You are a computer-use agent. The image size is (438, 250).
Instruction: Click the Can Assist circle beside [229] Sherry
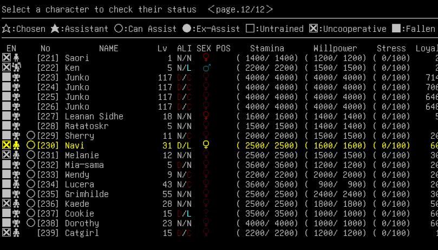coord(31,136)
